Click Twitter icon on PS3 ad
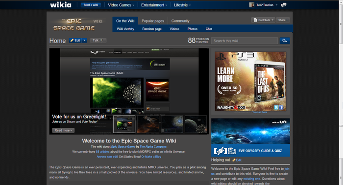The width and height of the screenshot is (343, 185). [276, 108]
